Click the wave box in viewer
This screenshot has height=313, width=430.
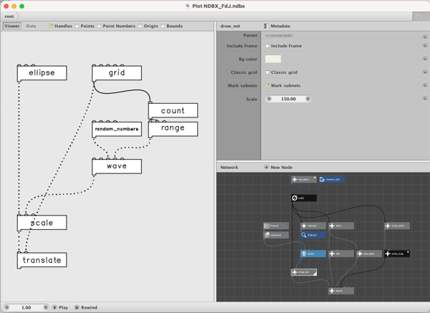coord(117,166)
